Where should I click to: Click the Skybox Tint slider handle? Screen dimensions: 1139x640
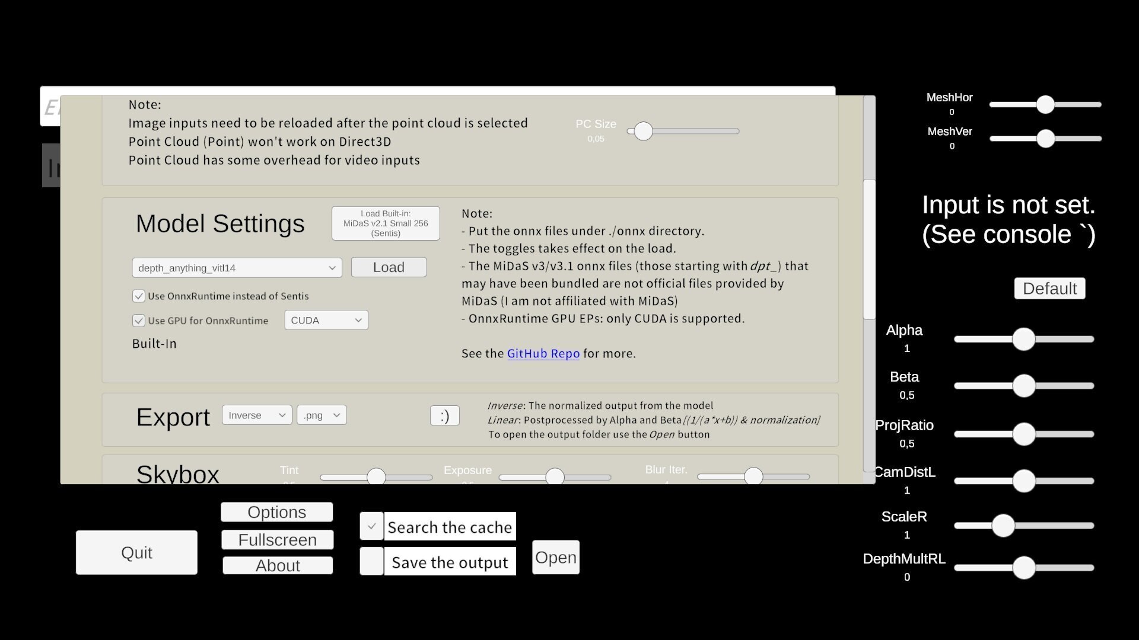point(376,476)
